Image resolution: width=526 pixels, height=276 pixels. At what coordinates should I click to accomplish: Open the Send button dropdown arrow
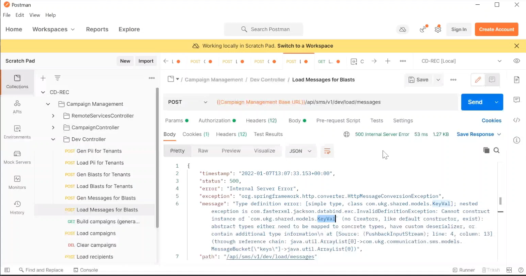(x=496, y=102)
